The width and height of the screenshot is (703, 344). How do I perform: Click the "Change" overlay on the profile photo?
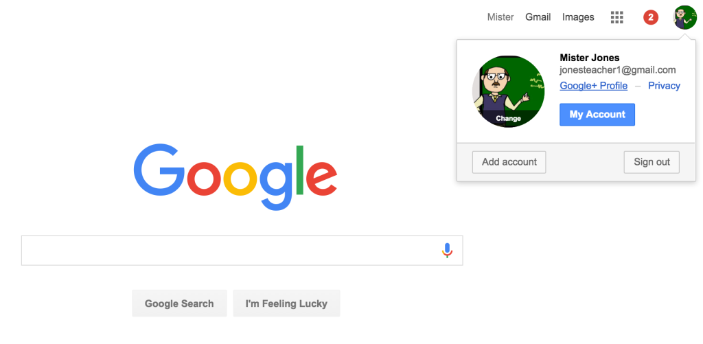(509, 118)
